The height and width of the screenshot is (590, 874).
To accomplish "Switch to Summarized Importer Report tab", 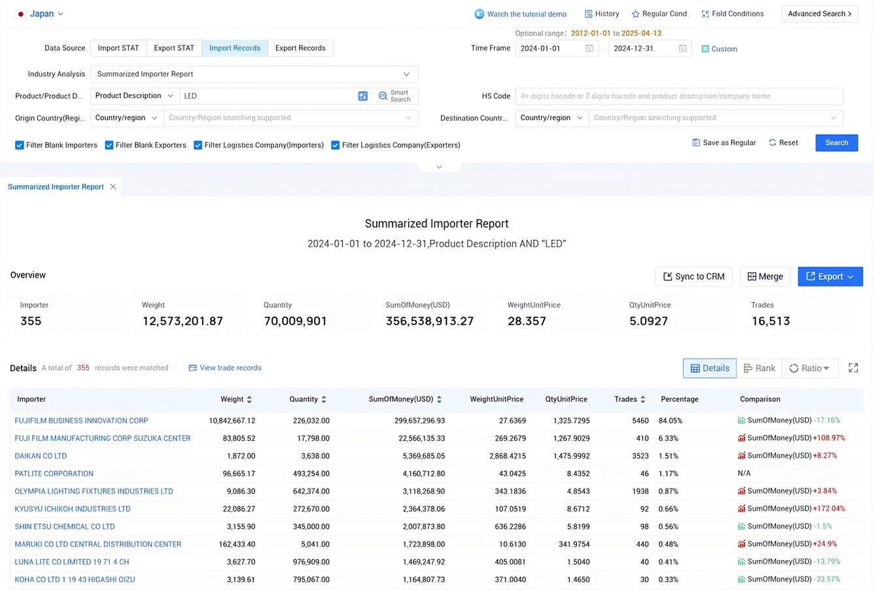I will pyautogui.click(x=56, y=187).
